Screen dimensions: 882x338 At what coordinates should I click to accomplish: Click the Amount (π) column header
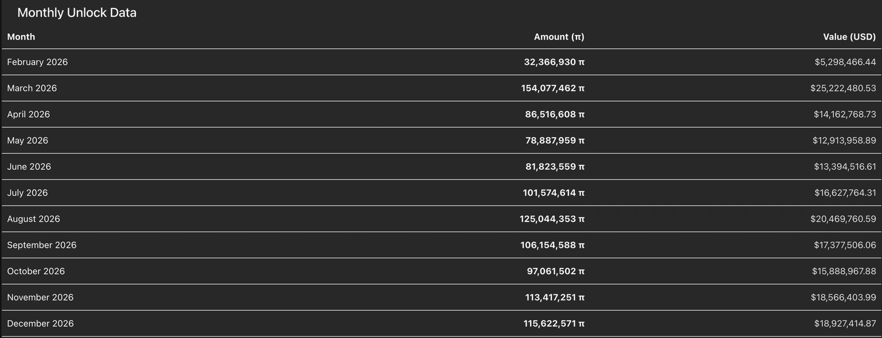(559, 37)
